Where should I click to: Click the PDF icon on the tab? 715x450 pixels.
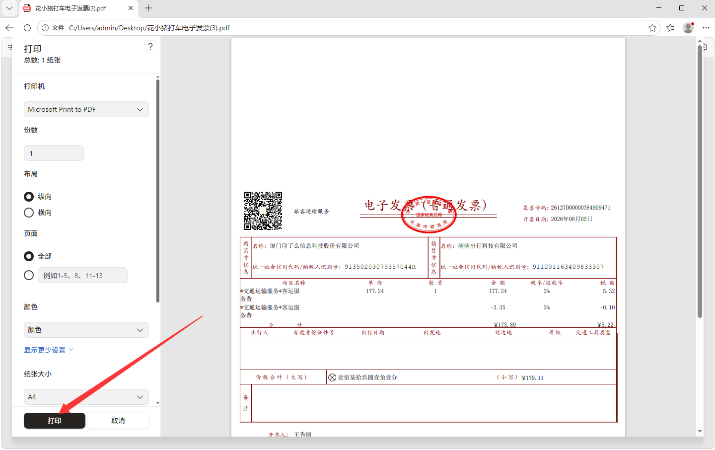pos(27,8)
